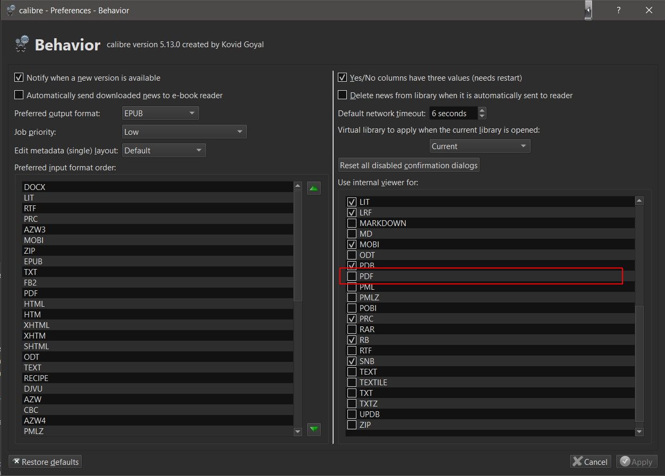Check the PDF internal viewer box
This screenshot has width=665, height=476.
pyautogui.click(x=352, y=276)
